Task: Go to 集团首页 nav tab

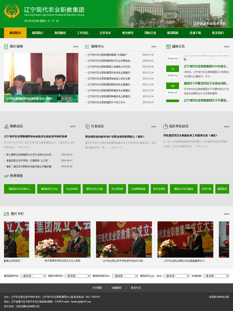Action: click(15, 33)
